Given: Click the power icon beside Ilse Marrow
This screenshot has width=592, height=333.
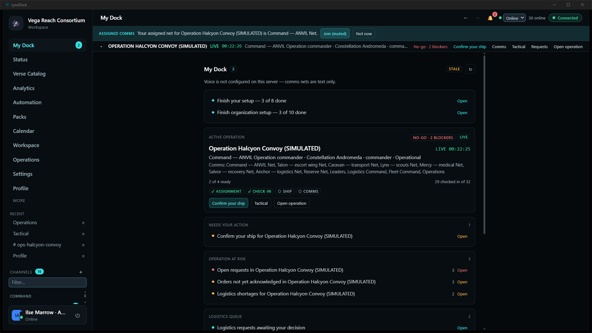Looking at the screenshot, I should (x=77, y=316).
